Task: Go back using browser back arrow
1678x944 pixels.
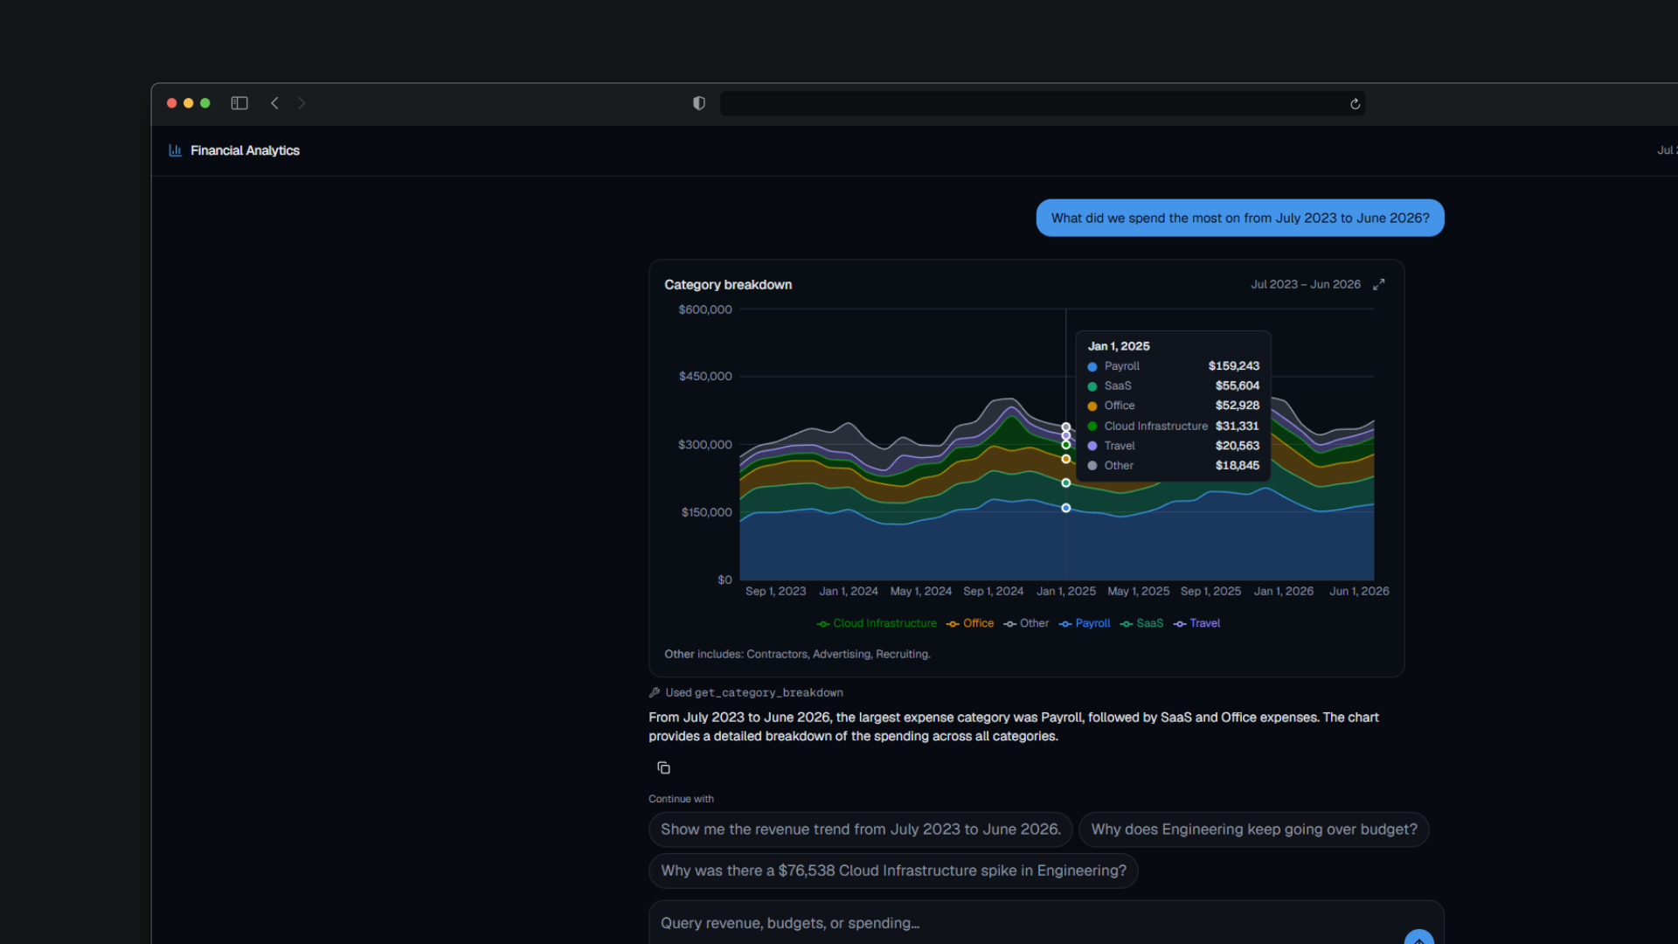Action: (274, 103)
